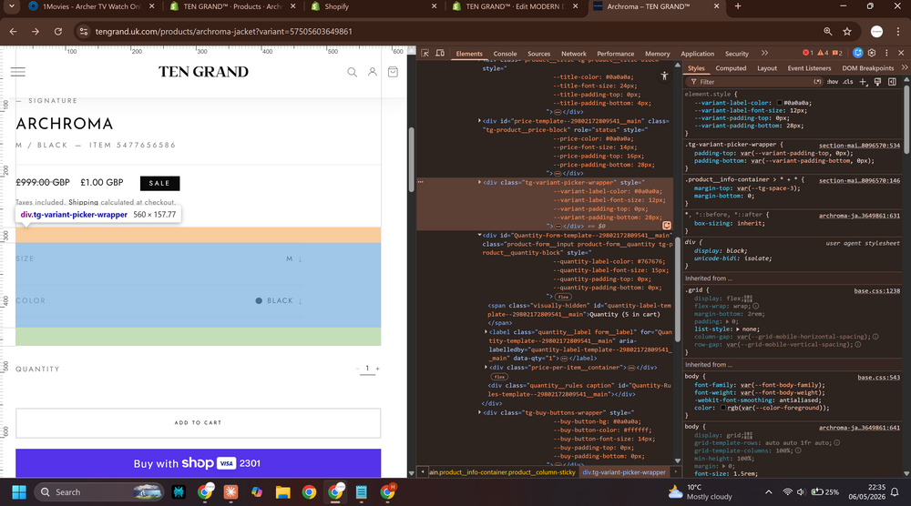Show more Styles sidebar tabs via the chevron
911x506 pixels.
coord(904,68)
